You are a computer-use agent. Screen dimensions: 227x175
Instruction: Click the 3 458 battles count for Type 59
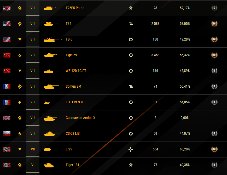click(155, 55)
